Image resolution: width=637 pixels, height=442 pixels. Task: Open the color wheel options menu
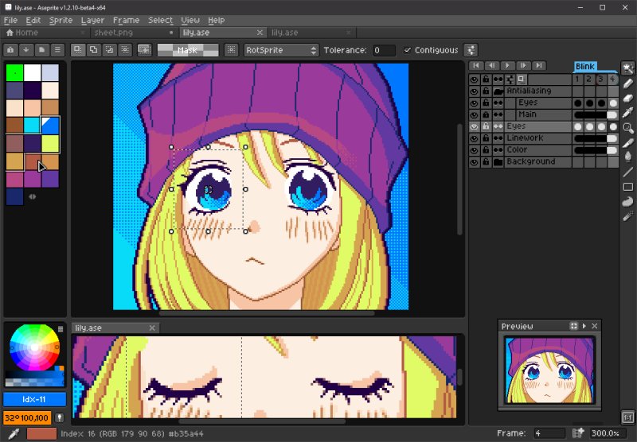[61, 329]
